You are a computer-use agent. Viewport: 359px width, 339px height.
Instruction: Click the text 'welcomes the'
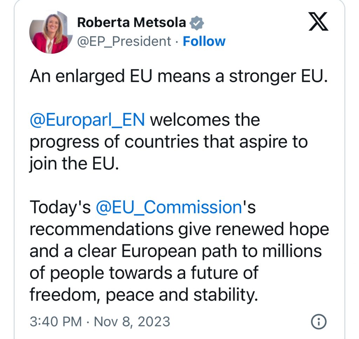tap(205, 120)
